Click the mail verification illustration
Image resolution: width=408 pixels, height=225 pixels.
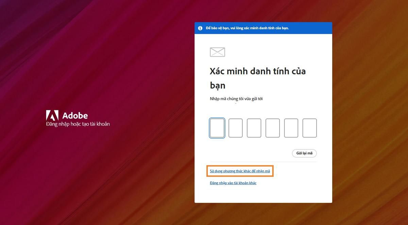(x=217, y=52)
